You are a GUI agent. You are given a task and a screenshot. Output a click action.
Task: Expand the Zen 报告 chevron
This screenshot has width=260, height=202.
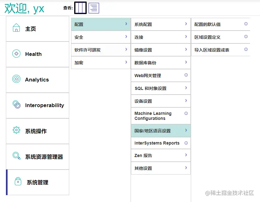click(186, 155)
